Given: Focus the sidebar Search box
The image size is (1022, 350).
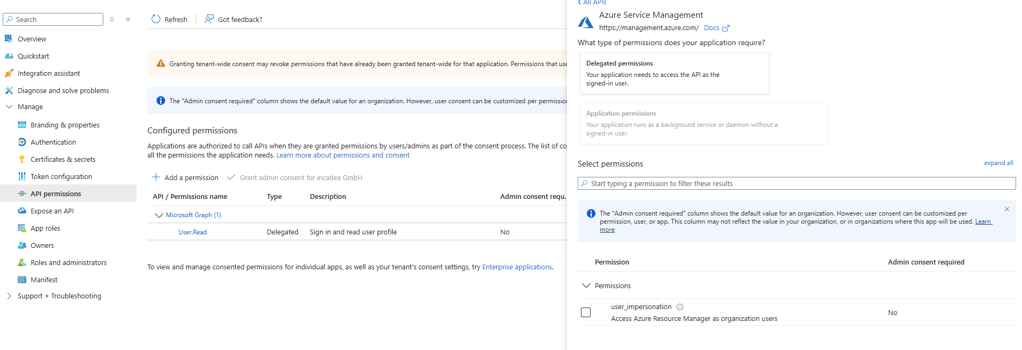Looking at the screenshot, I should [x=53, y=19].
